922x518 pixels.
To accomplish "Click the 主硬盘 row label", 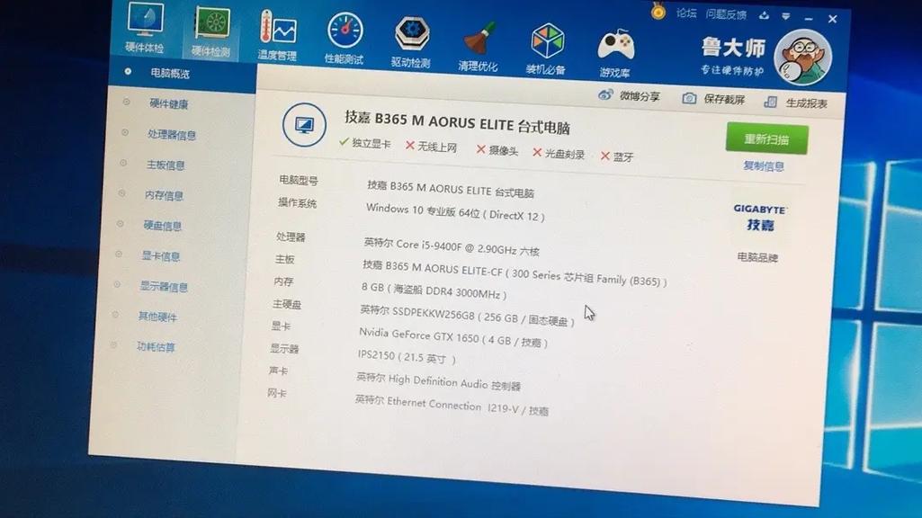I will click(286, 304).
